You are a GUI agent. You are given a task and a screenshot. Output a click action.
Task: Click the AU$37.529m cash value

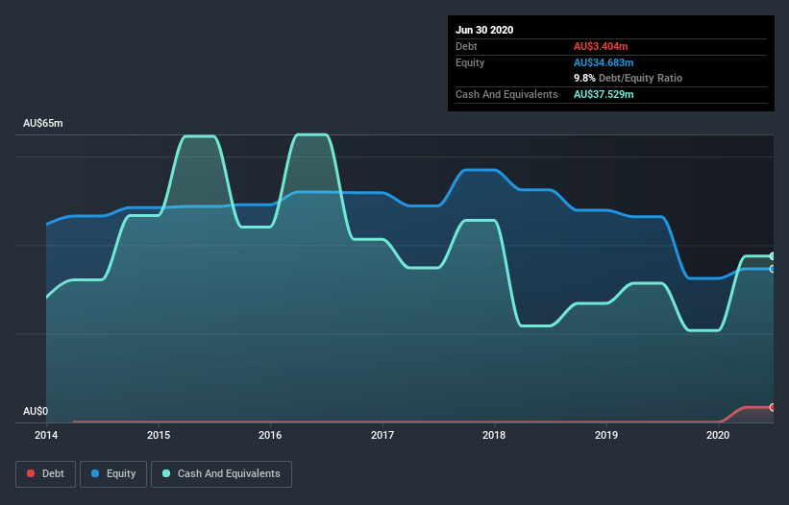(x=604, y=94)
